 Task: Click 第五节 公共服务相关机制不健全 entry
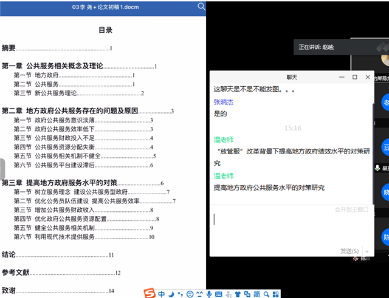coord(85,156)
